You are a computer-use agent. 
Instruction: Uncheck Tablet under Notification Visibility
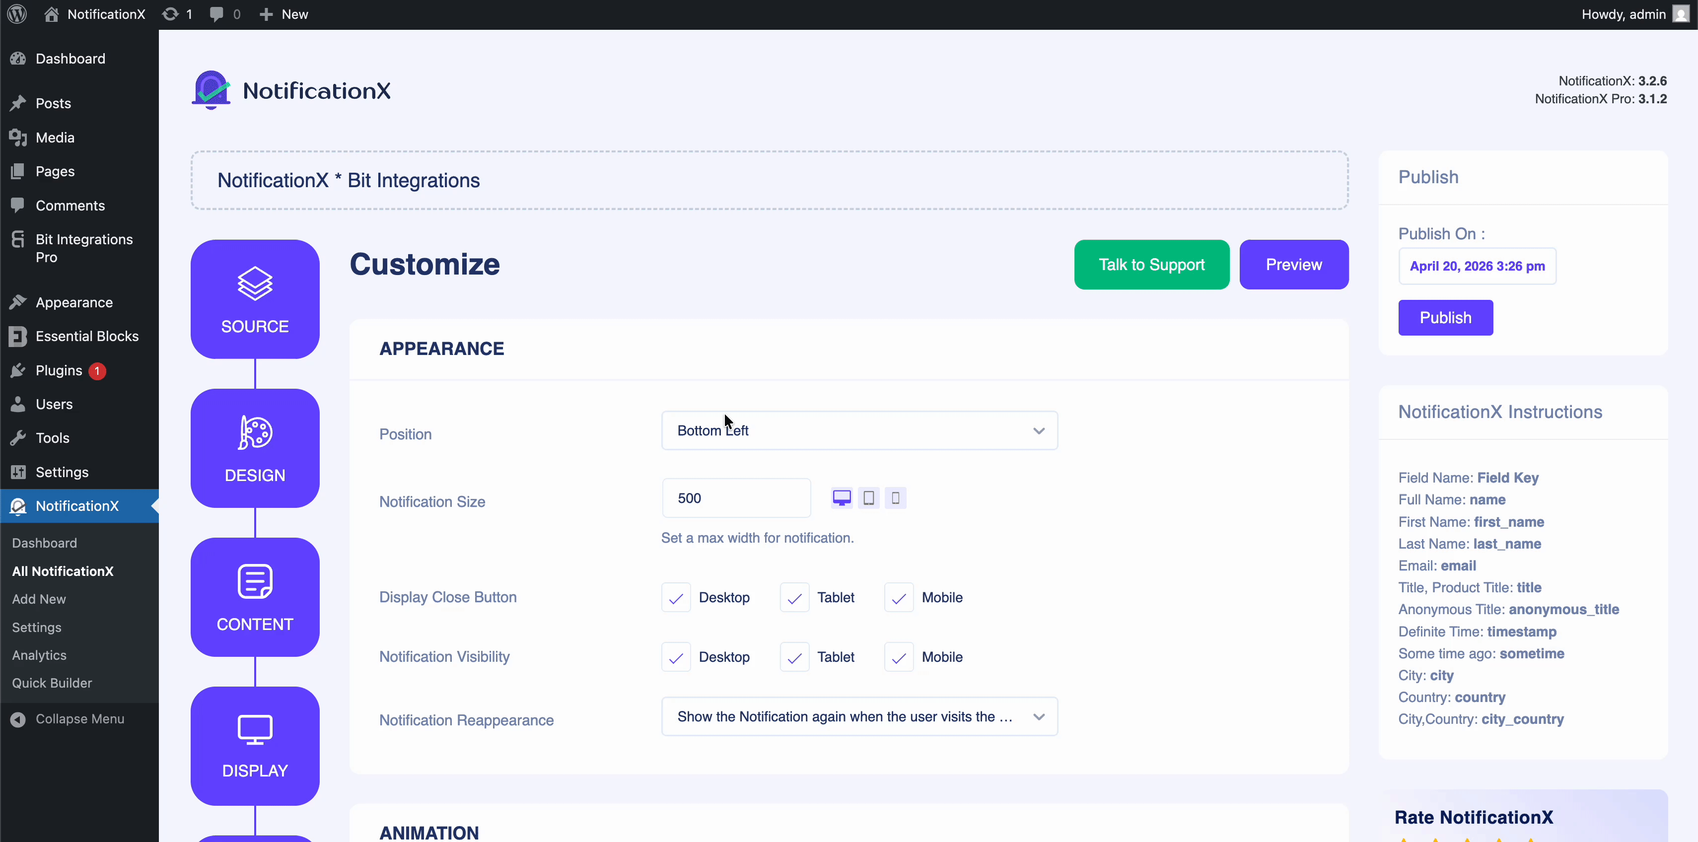(x=793, y=657)
